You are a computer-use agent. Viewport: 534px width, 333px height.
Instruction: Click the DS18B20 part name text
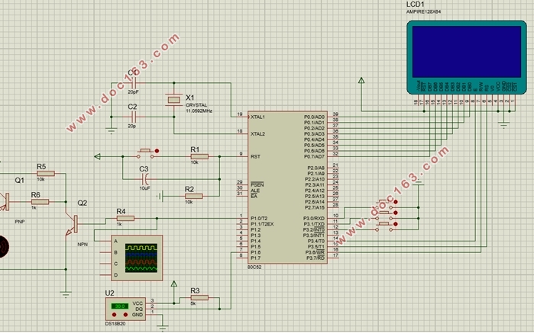click(115, 324)
